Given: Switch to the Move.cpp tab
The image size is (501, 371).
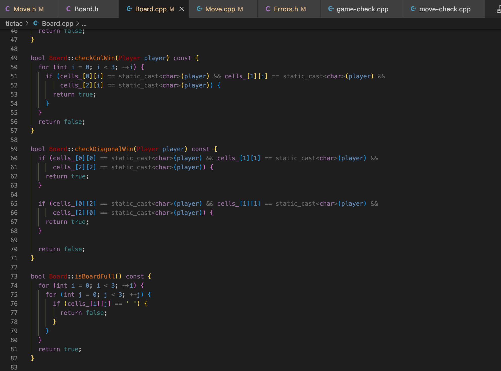Looking at the screenshot, I should click(x=220, y=9).
